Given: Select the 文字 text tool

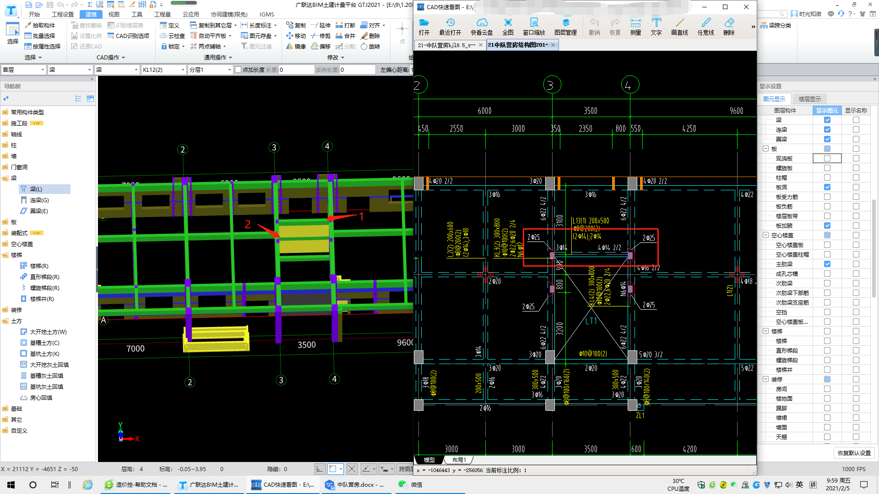Looking at the screenshot, I should (656, 27).
